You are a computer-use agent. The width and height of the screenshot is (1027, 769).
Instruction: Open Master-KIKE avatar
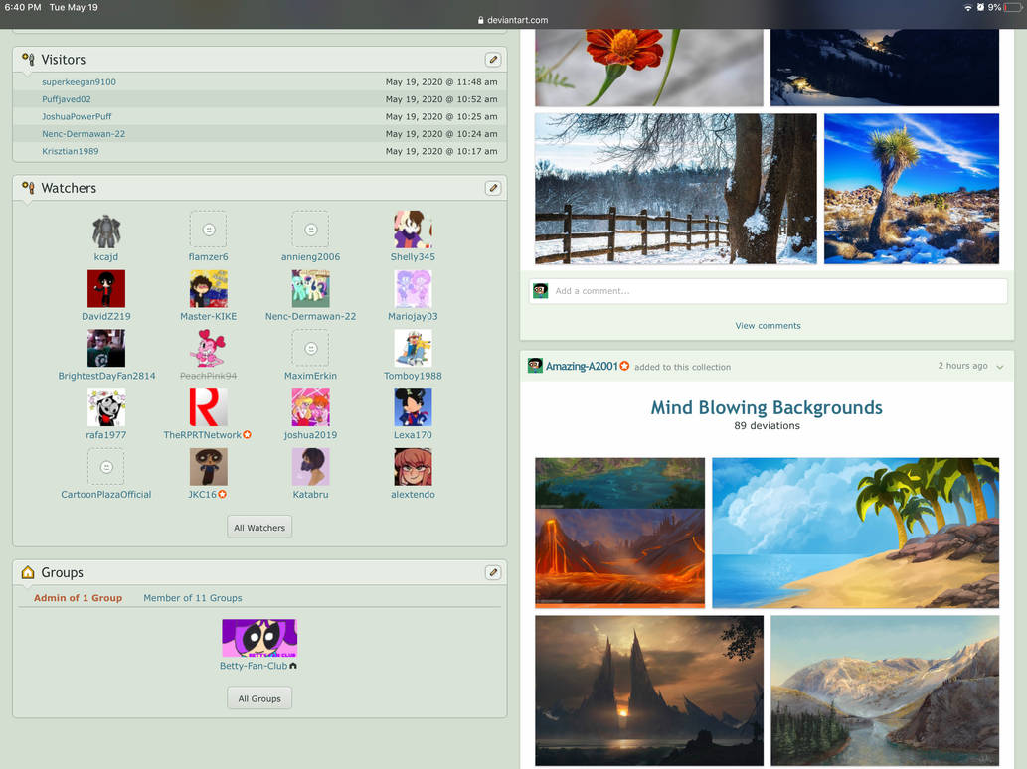[x=208, y=288]
